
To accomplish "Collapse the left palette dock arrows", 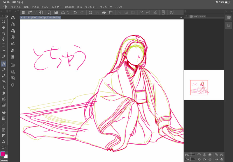I will click(x=1, y=11).
